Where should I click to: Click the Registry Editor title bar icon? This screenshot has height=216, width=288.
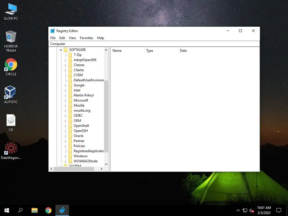pos(53,31)
